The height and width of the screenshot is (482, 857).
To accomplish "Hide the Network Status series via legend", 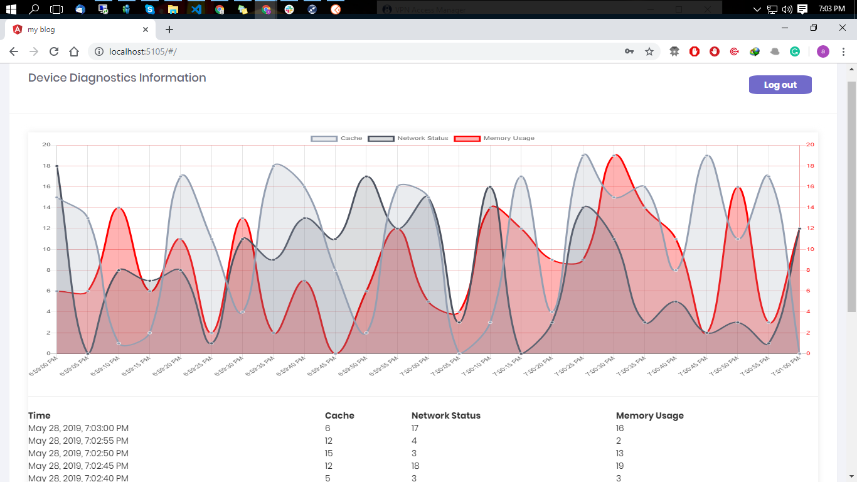I will 408,138.
